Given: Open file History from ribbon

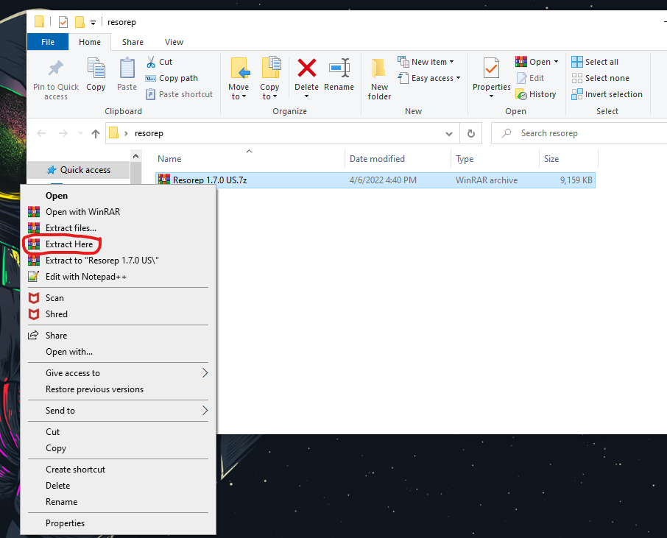Looking at the screenshot, I should click(x=535, y=94).
